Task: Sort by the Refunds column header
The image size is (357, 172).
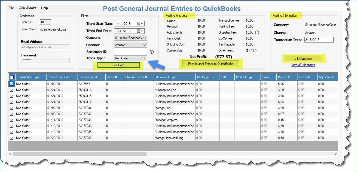Action: click(x=307, y=77)
